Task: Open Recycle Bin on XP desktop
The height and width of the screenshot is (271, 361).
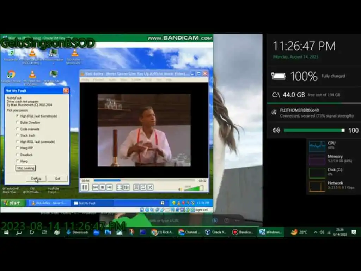Action: click(x=11, y=55)
